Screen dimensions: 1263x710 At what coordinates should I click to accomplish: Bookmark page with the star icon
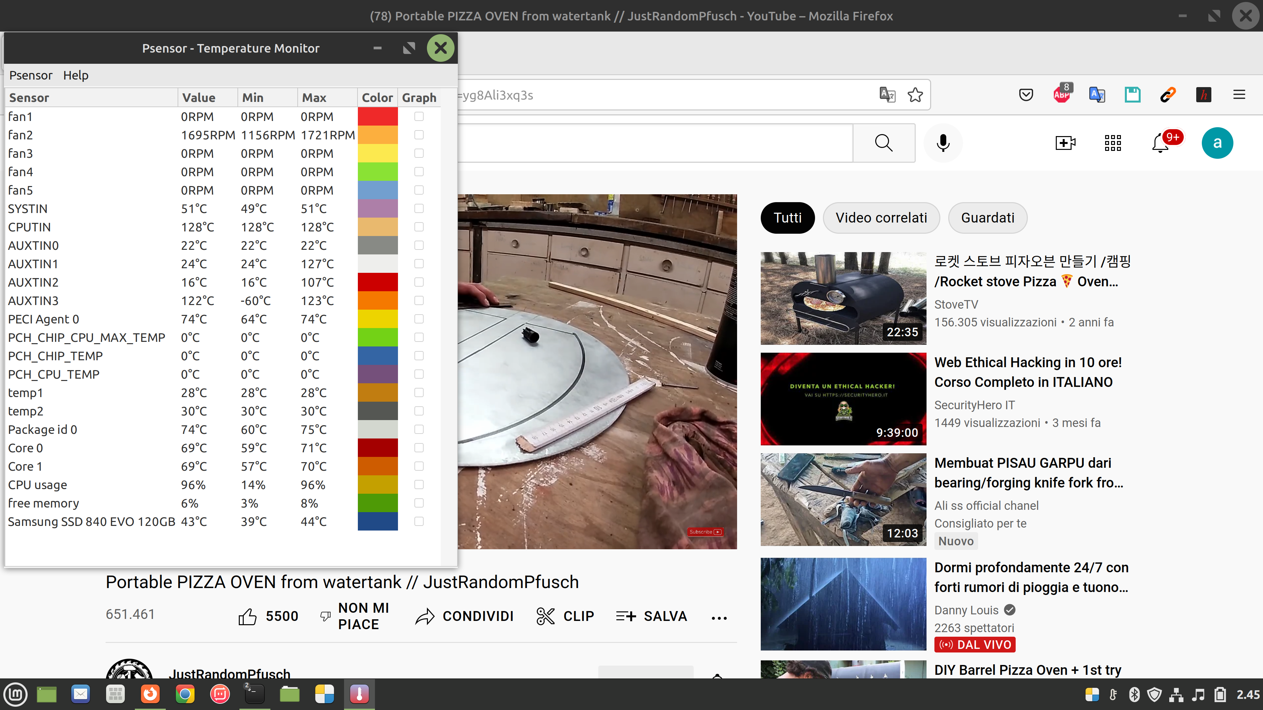tap(915, 95)
